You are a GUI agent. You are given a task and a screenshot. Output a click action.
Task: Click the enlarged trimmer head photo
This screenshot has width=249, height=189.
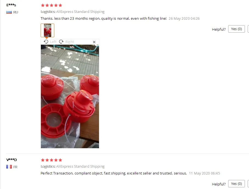(x=70, y=96)
